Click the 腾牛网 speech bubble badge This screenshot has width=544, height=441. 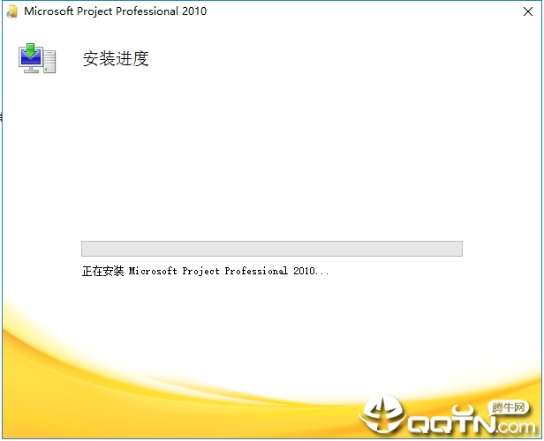(507, 407)
